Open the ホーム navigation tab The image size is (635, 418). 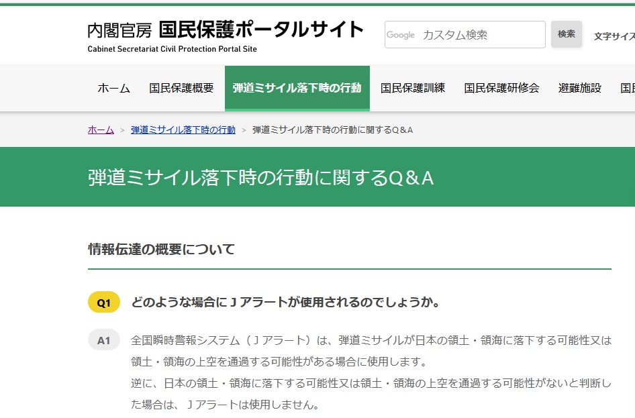click(x=114, y=88)
